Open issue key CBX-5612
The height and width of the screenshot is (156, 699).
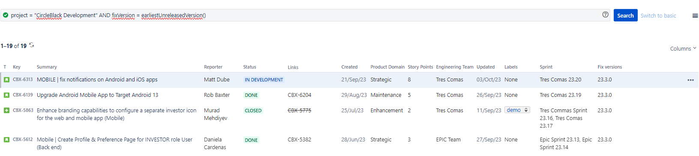23,139
